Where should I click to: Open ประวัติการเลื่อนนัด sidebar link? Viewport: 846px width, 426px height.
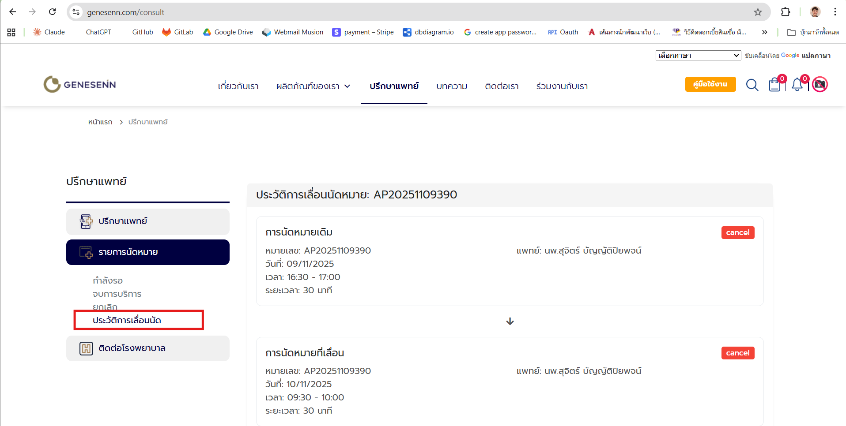(x=127, y=320)
